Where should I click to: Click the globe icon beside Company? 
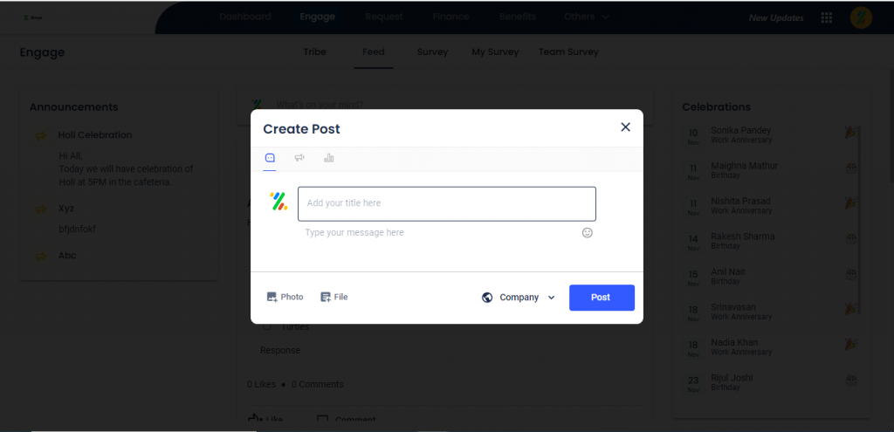coord(487,298)
